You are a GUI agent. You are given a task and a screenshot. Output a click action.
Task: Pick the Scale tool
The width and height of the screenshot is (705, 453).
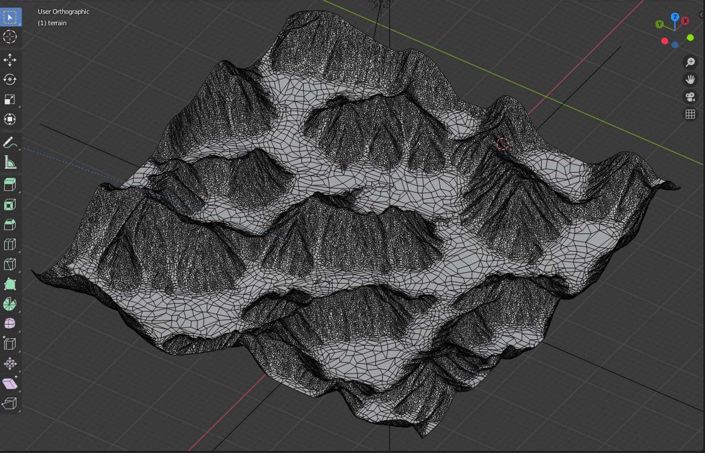[x=10, y=99]
